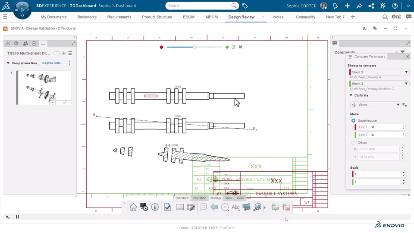Select the comment bubble markup tool

pos(203,207)
